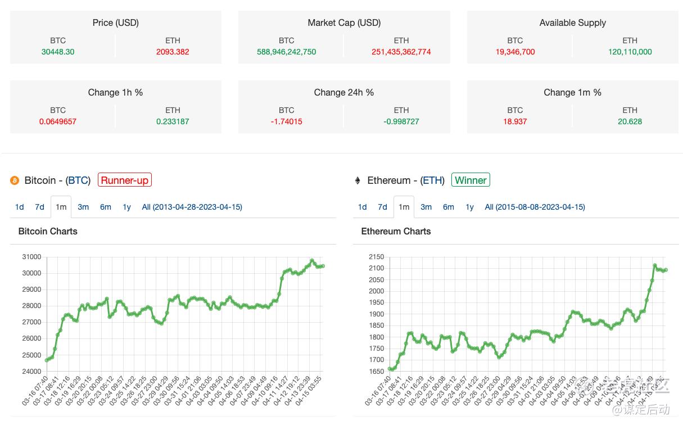The height and width of the screenshot is (425, 683).
Task: Click the orange Bitcoin logo icon
Action: 15,180
